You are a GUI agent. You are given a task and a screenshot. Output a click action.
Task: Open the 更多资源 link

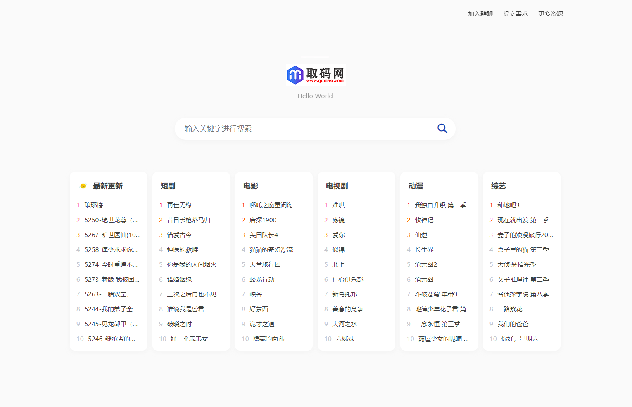pyautogui.click(x=550, y=14)
